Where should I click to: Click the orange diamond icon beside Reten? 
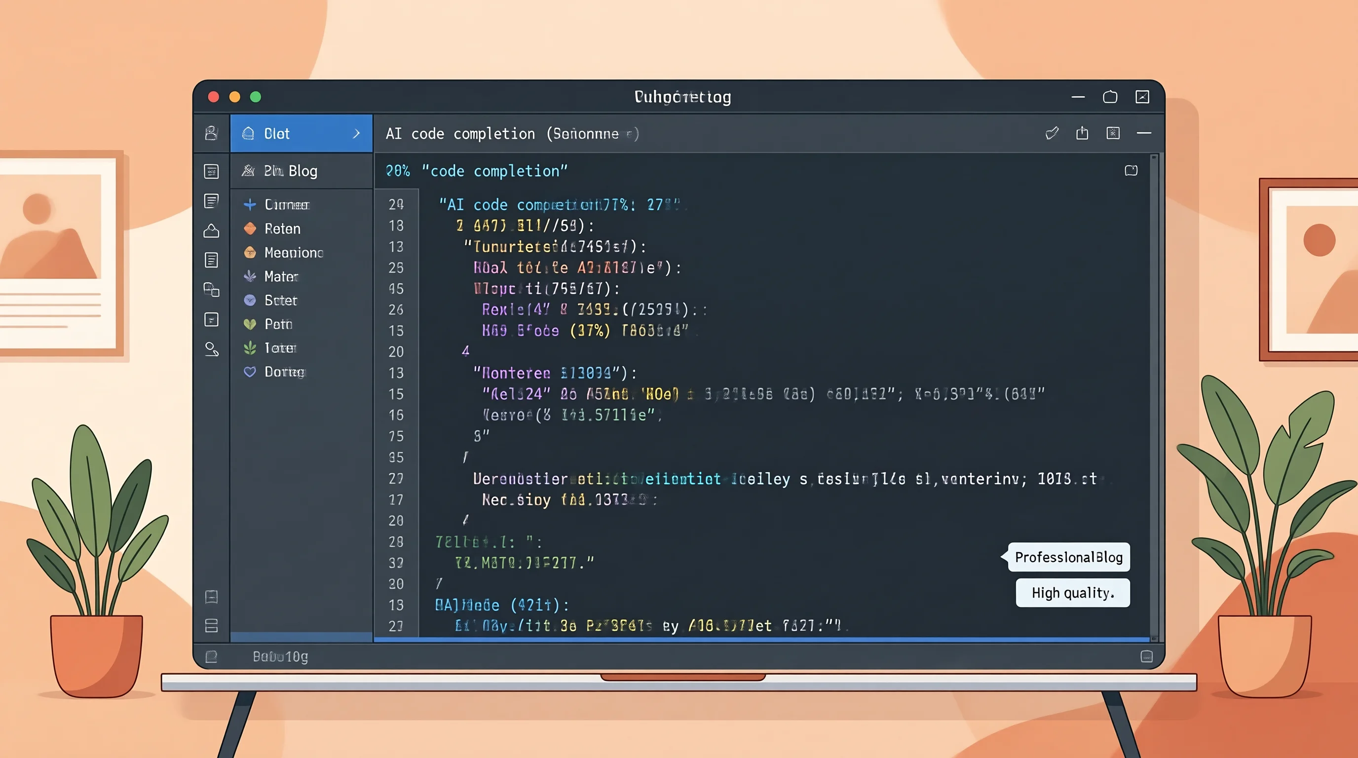coord(250,228)
